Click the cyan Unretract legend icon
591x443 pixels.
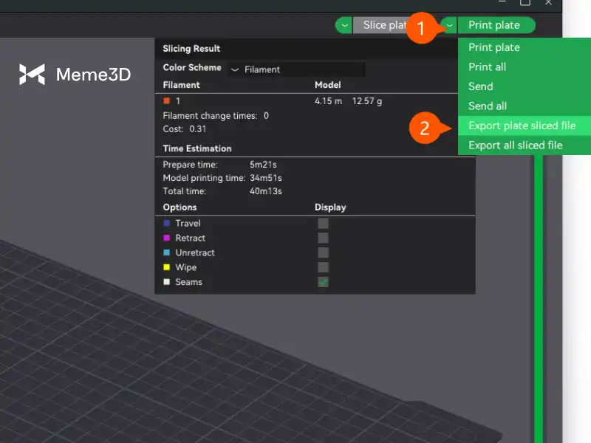(166, 253)
